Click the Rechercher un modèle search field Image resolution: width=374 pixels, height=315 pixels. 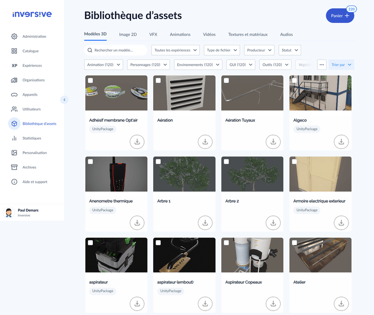[x=116, y=50]
